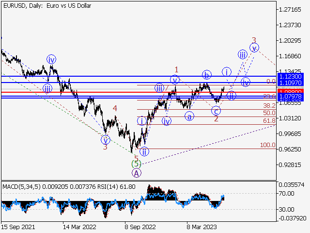Select the circled blue a wave label

click(x=189, y=116)
